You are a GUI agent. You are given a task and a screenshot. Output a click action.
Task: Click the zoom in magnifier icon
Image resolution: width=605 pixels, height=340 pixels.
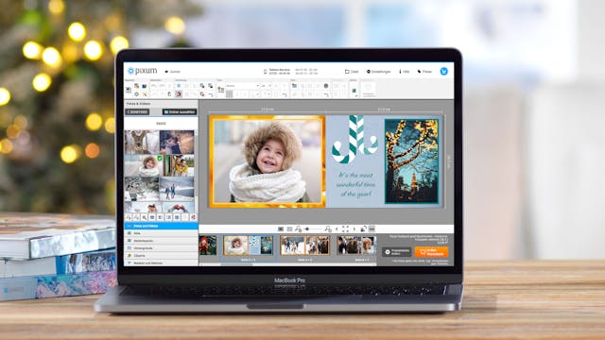328,229
